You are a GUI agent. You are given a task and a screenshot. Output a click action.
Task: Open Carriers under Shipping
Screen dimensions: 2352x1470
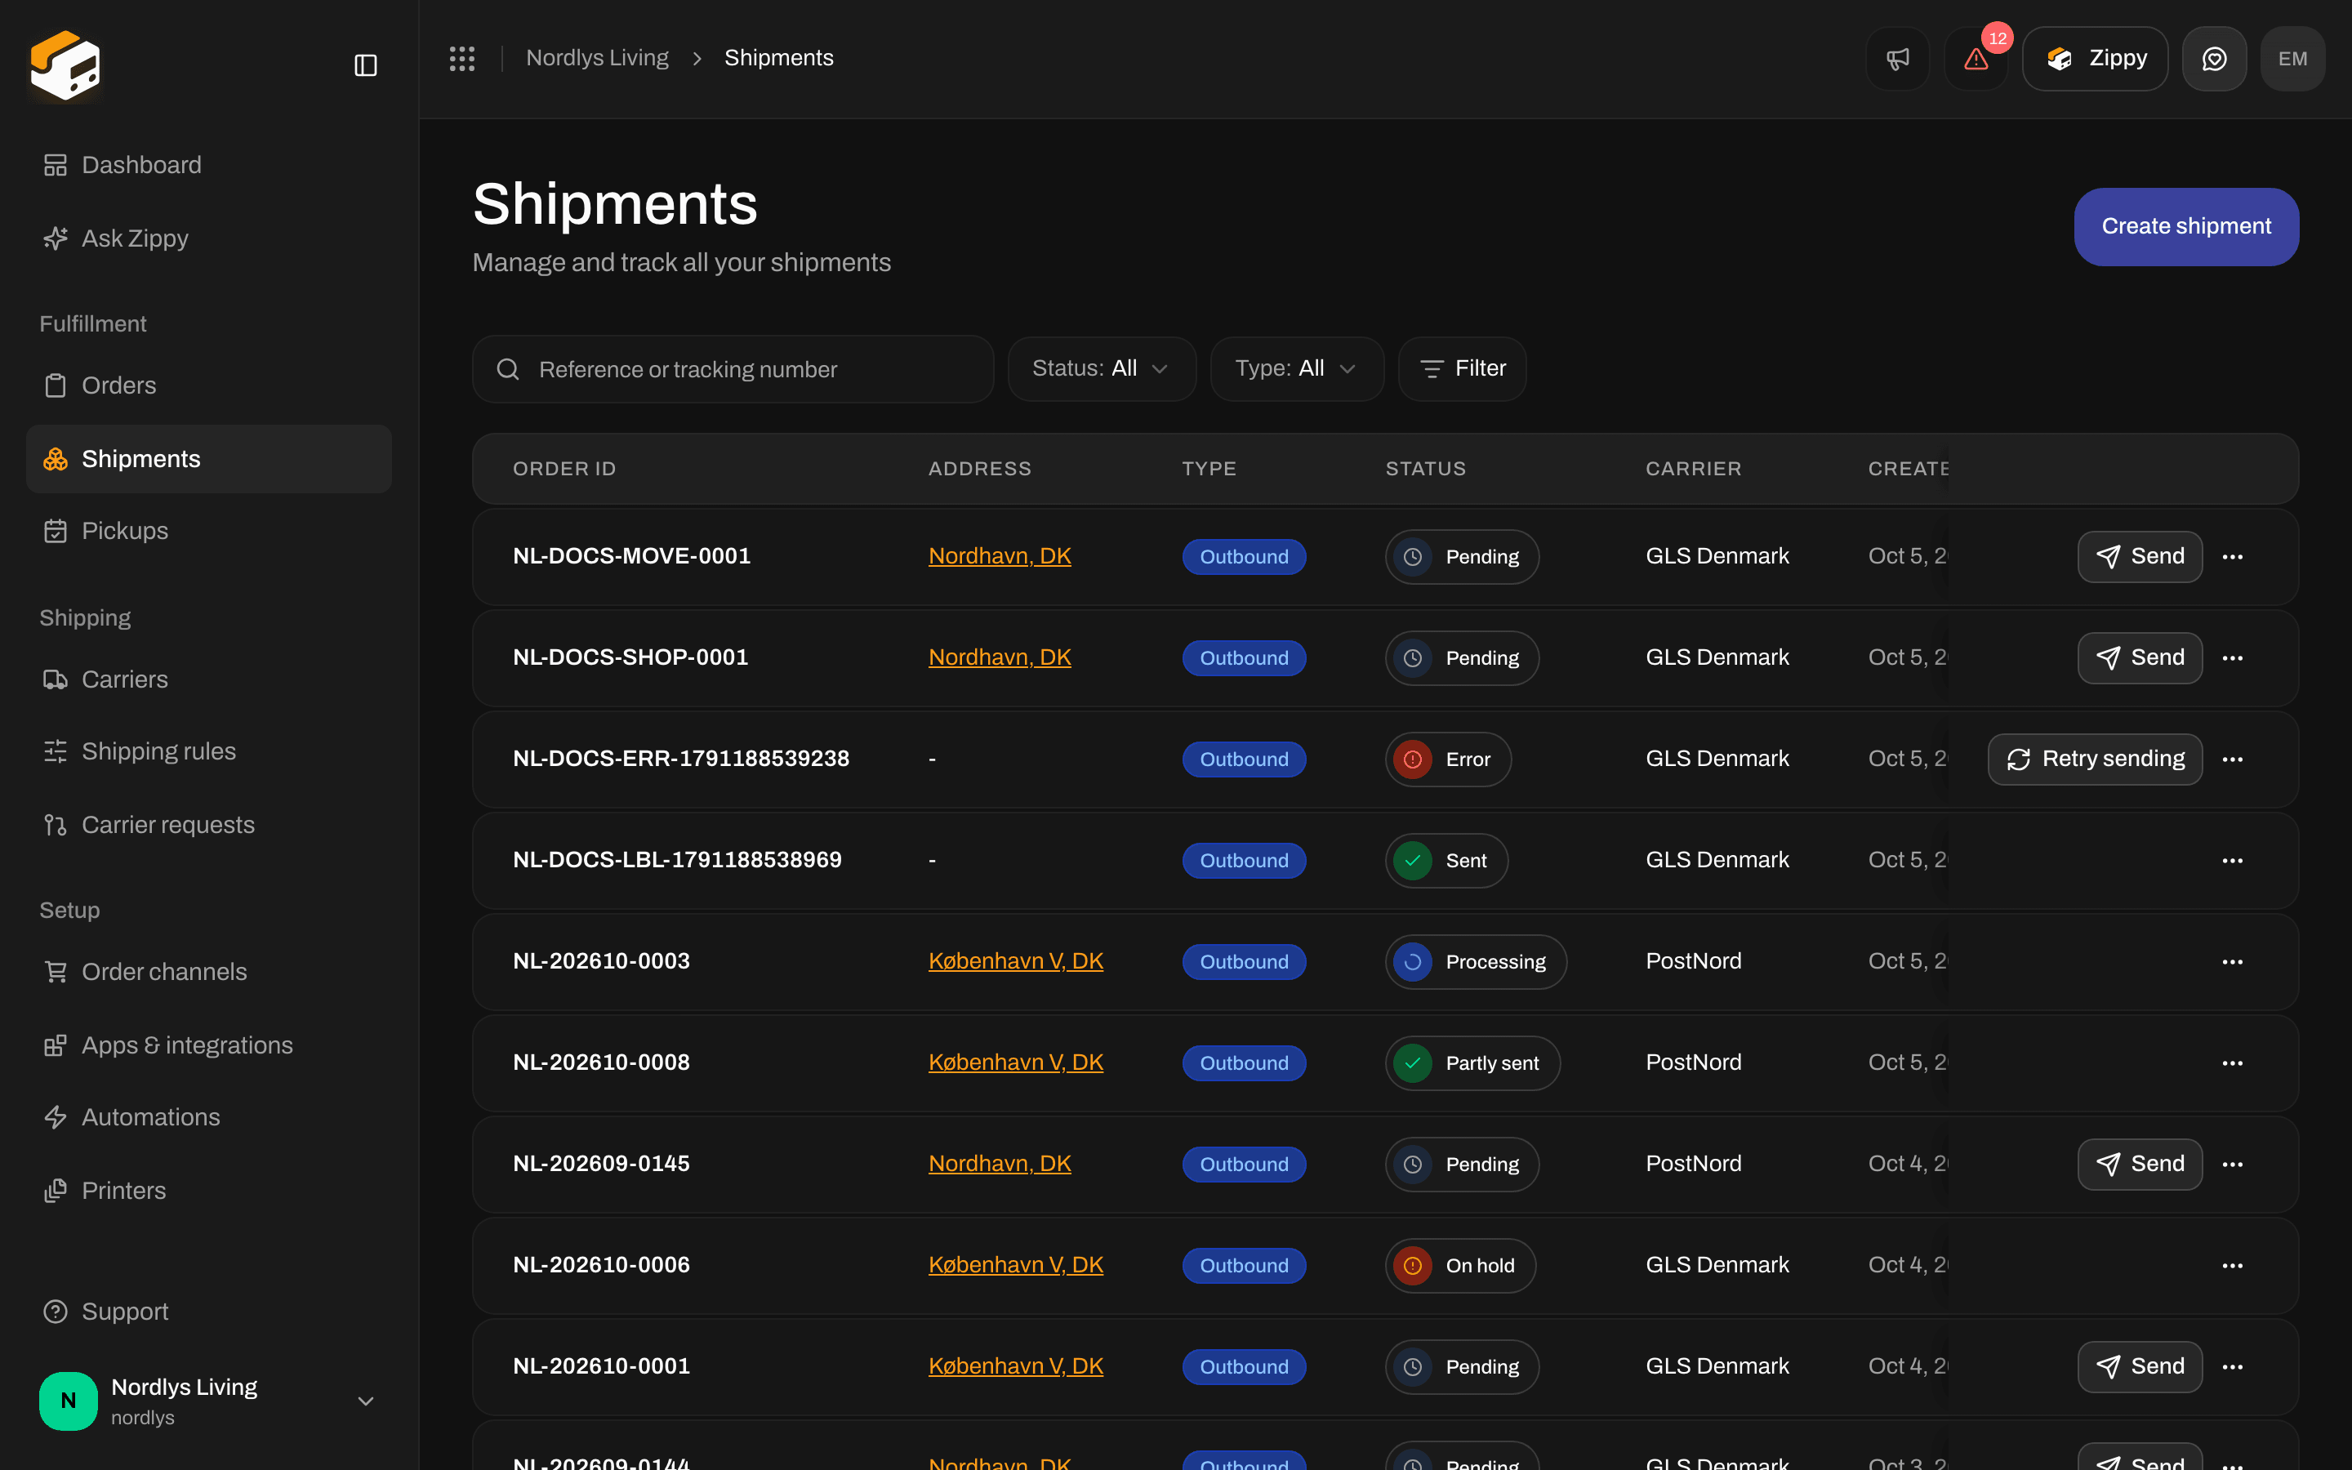tap(209, 679)
